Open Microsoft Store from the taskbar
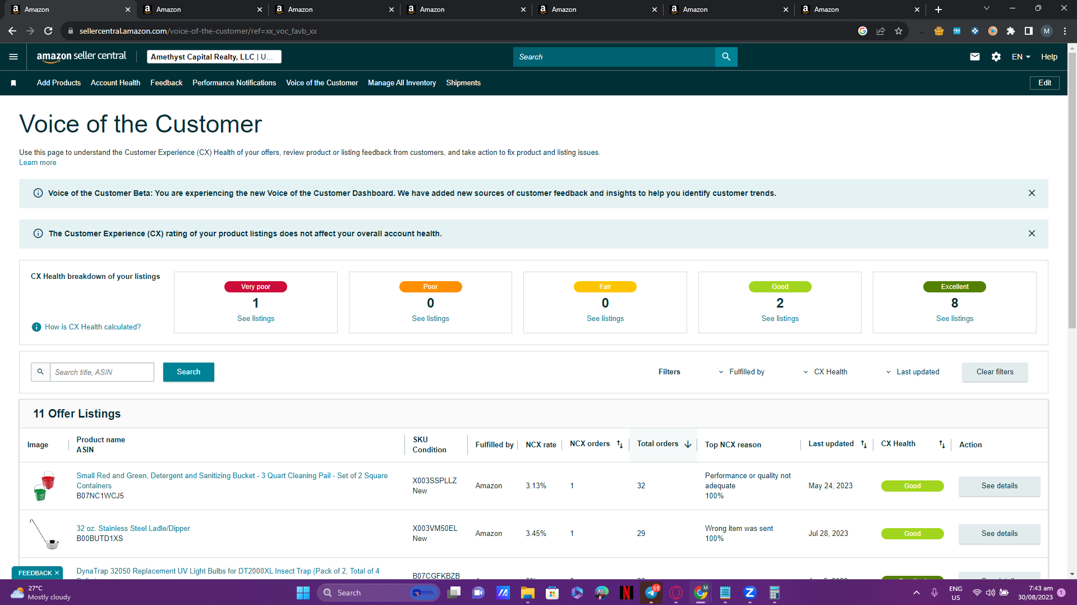This screenshot has height=605, width=1077. pos(553,593)
